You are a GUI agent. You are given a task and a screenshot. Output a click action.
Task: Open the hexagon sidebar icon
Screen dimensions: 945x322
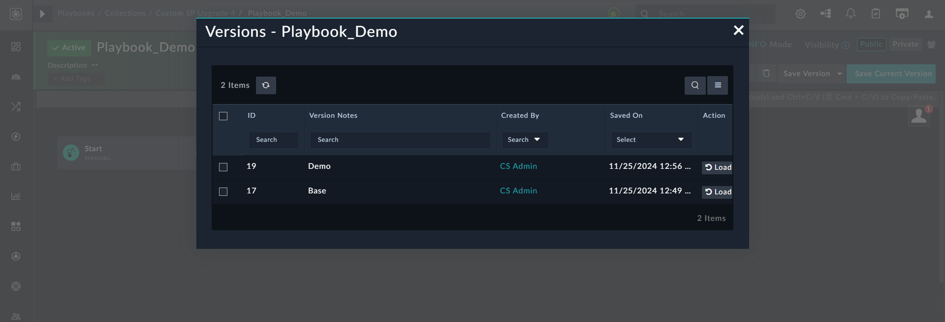coord(16,256)
